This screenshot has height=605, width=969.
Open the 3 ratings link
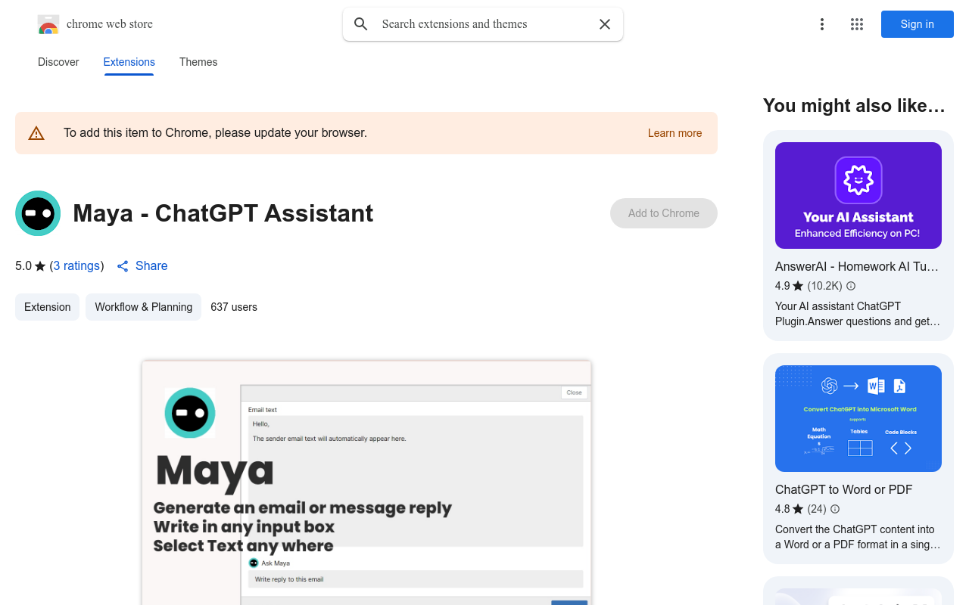point(76,265)
